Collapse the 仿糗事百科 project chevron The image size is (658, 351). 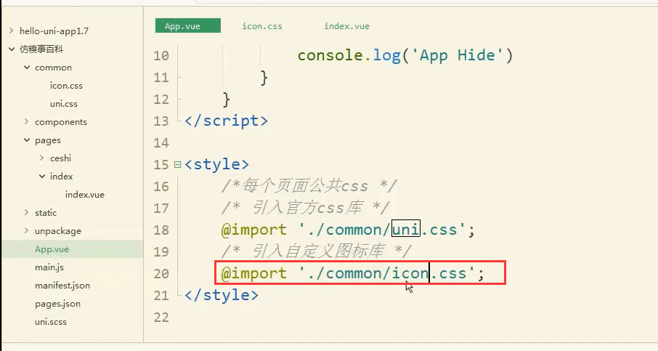(12, 49)
